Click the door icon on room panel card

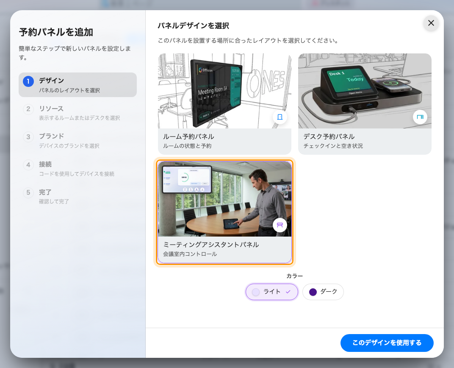(x=280, y=117)
